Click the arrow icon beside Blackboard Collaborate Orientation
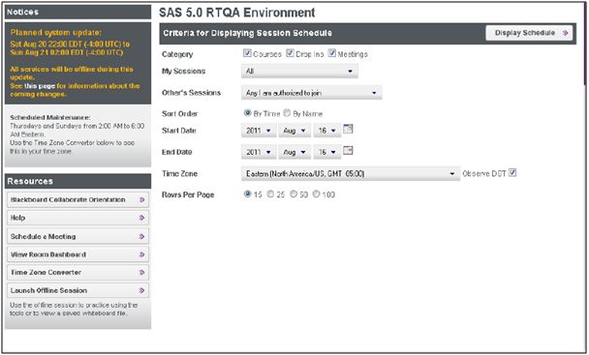The height and width of the screenshot is (355, 589). (142, 199)
